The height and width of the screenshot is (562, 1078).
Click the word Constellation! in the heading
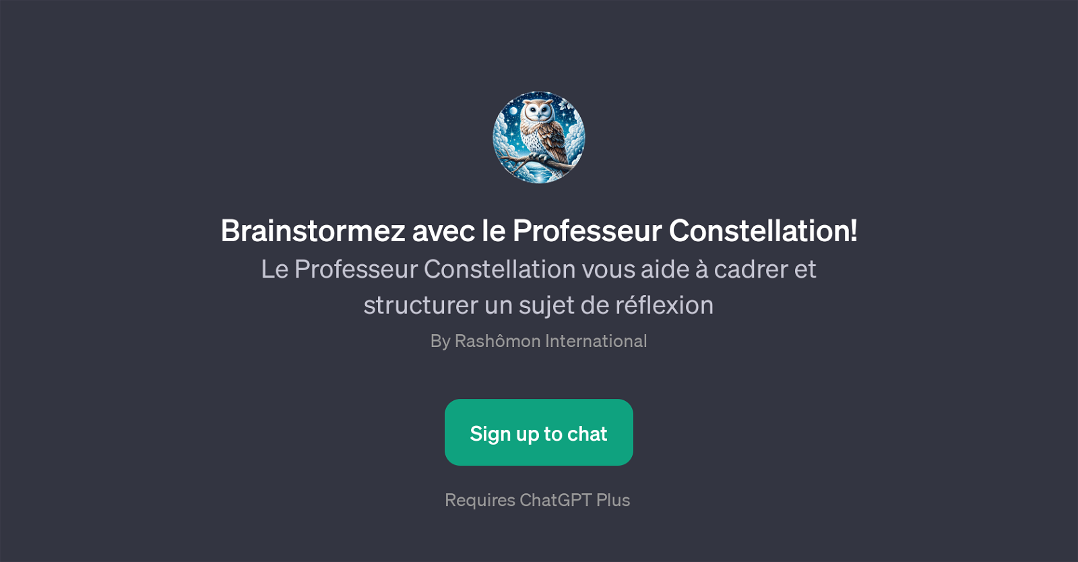click(763, 231)
